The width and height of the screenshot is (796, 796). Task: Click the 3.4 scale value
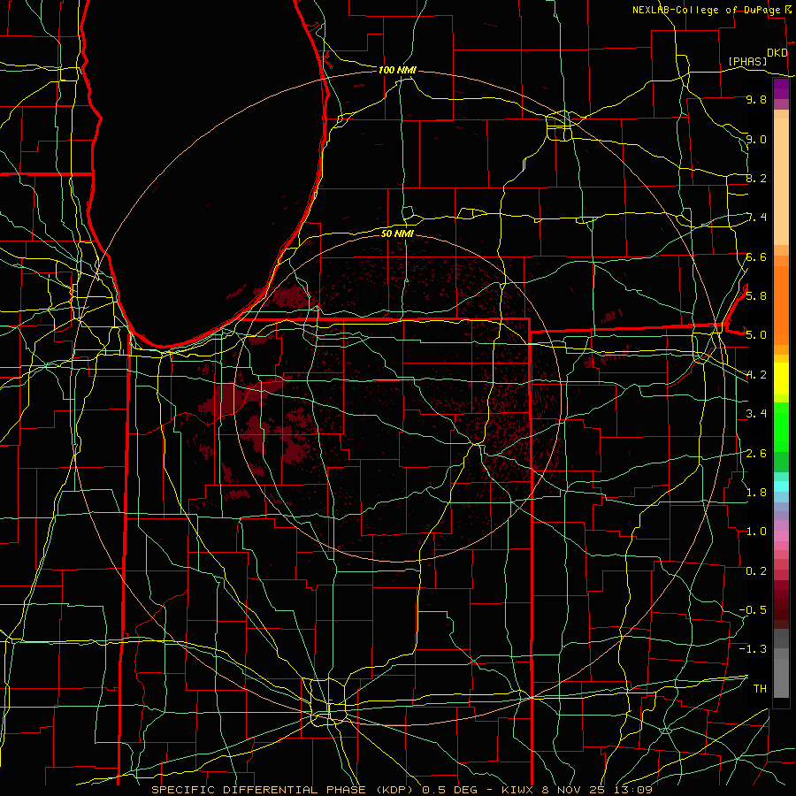coord(756,414)
